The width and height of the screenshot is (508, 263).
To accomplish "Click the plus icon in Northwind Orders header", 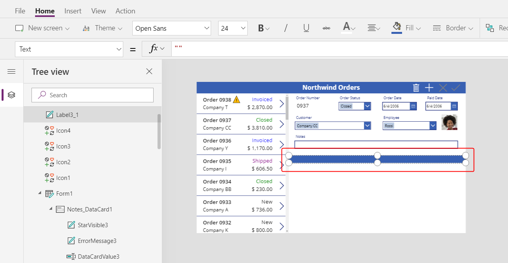I will (429, 88).
